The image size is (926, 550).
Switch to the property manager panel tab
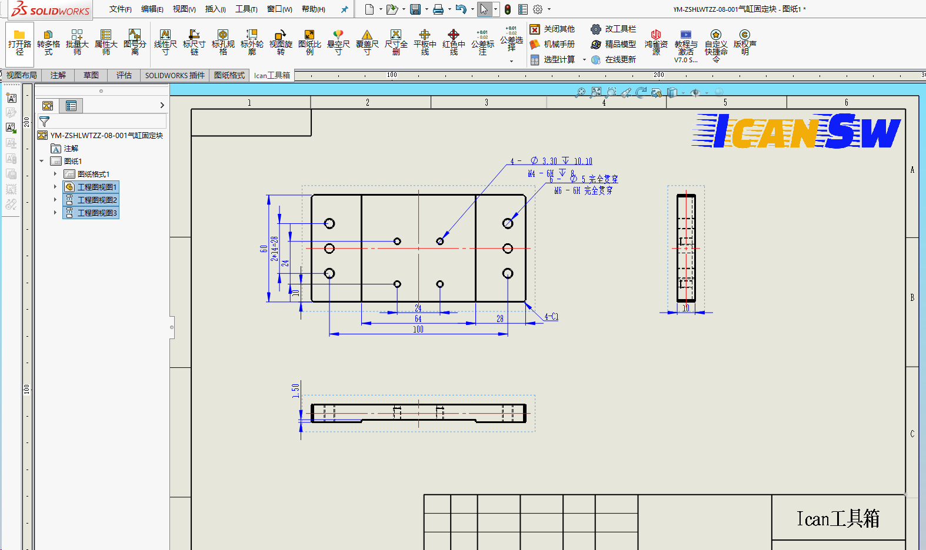pos(71,106)
